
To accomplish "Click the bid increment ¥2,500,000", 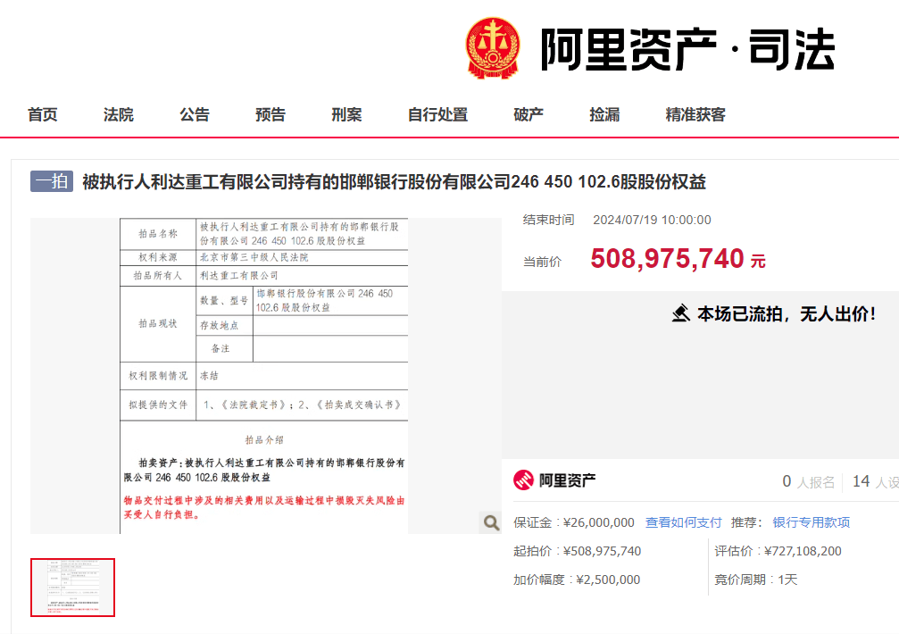I will 608,580.
